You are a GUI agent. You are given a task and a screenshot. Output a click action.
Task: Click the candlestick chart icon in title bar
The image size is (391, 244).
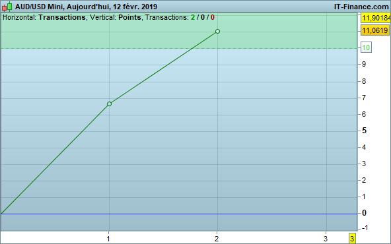click(7, 7)
